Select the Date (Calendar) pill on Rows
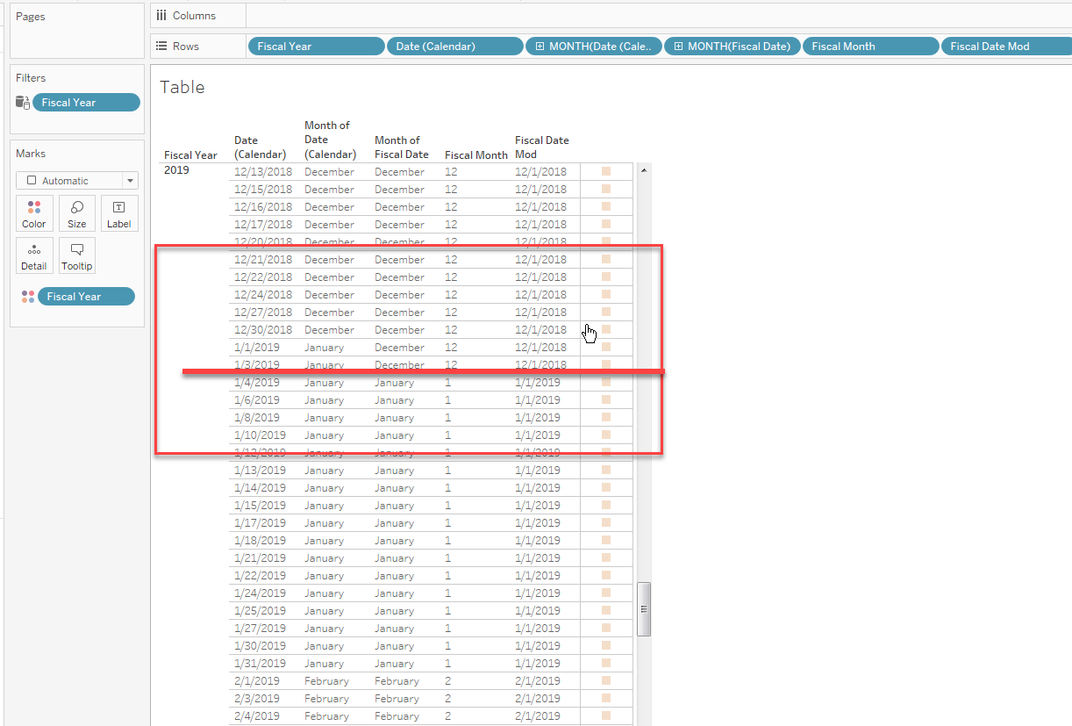1072x726 pixels. pos(454,46)
